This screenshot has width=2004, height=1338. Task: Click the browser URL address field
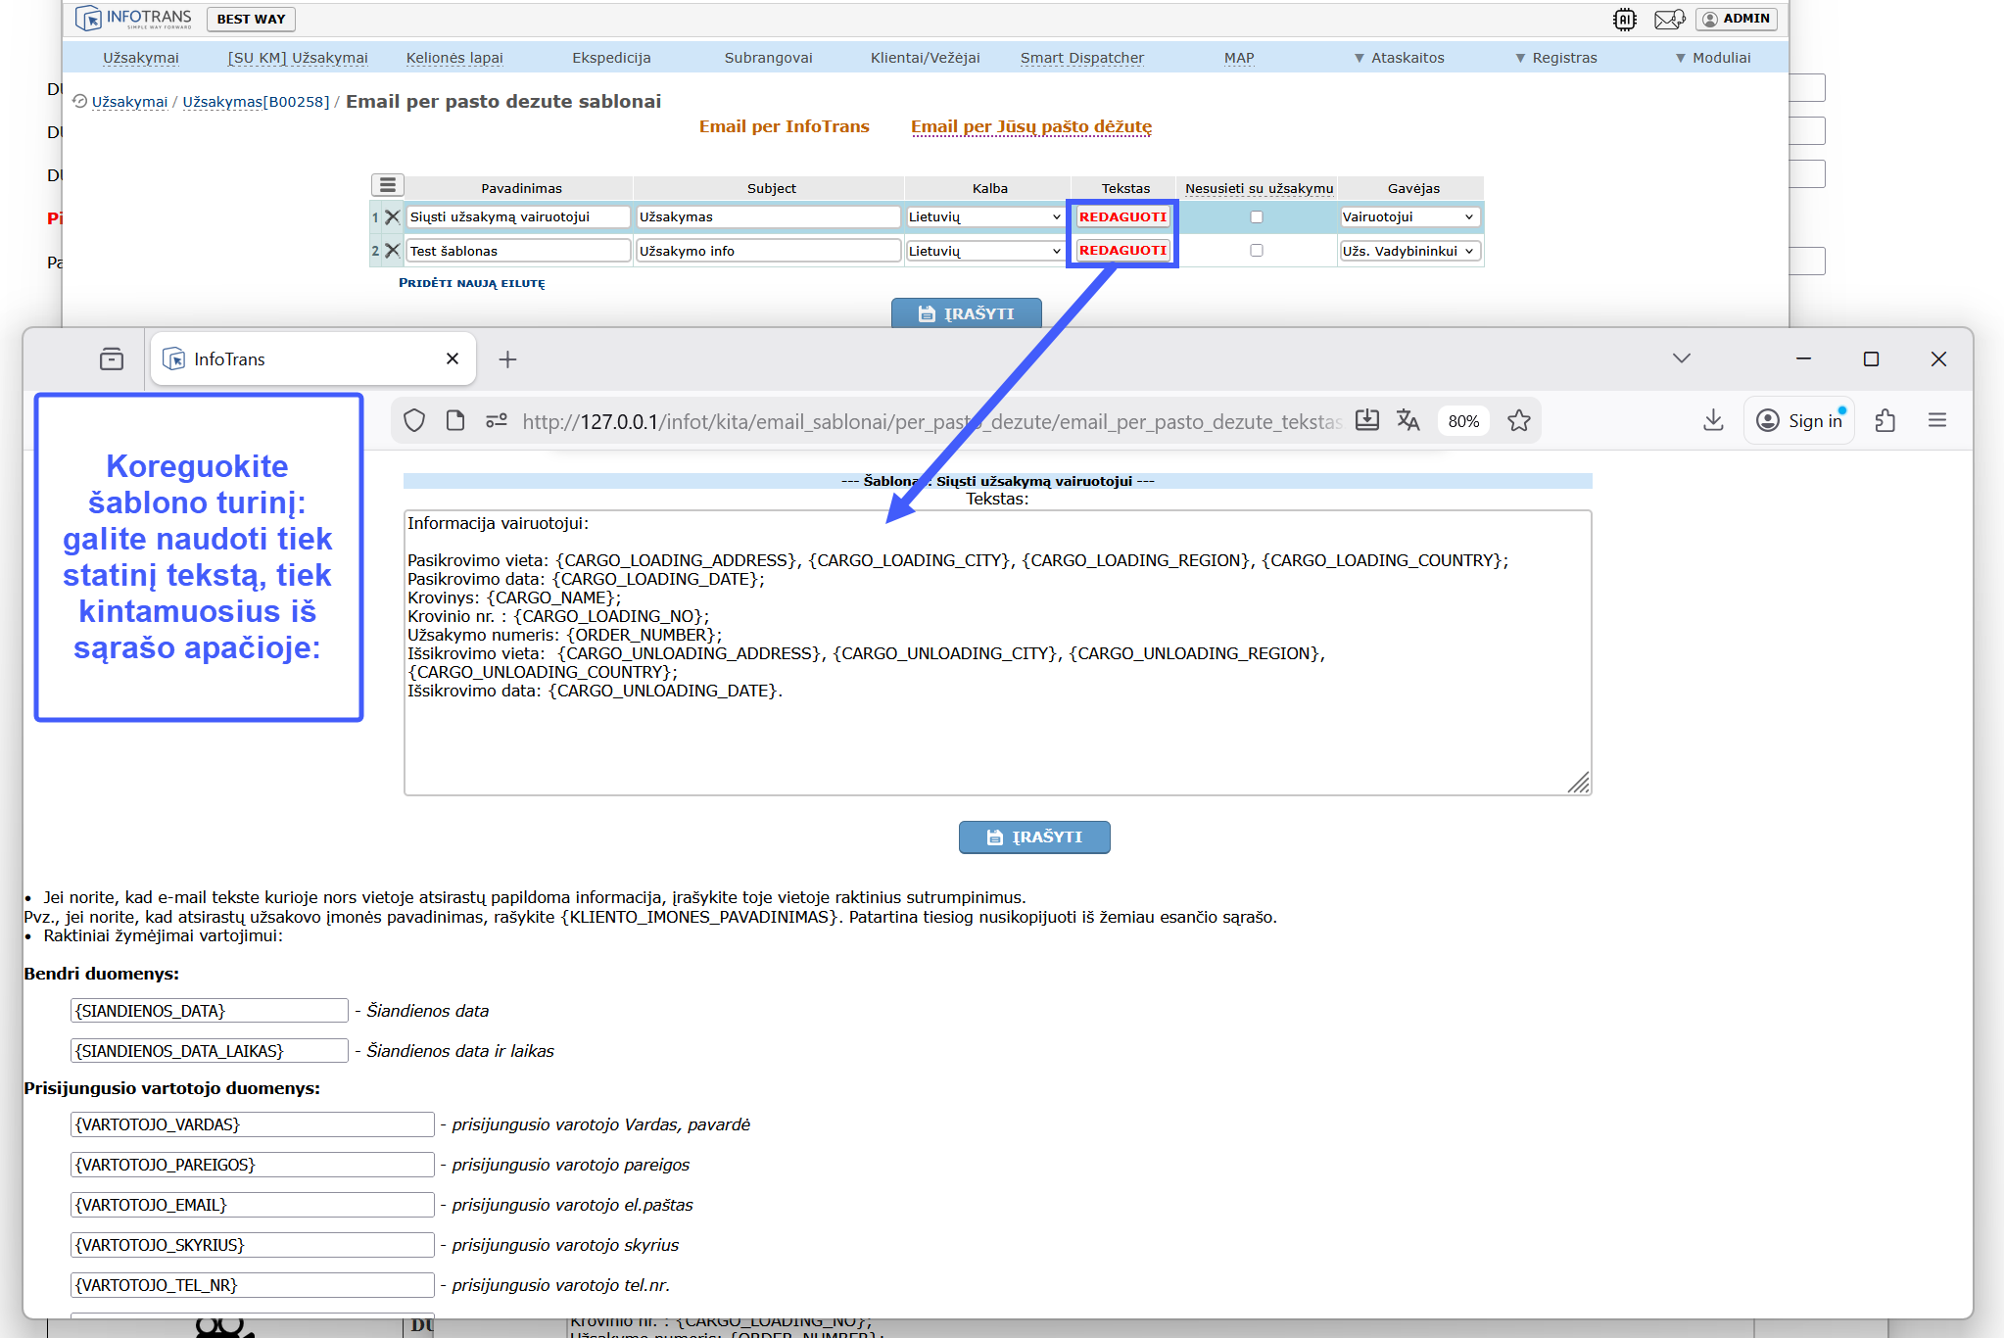click(930, 421)
